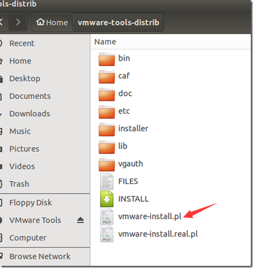
Task: Open Trash in the sidebar
Action: click(19, 184)
